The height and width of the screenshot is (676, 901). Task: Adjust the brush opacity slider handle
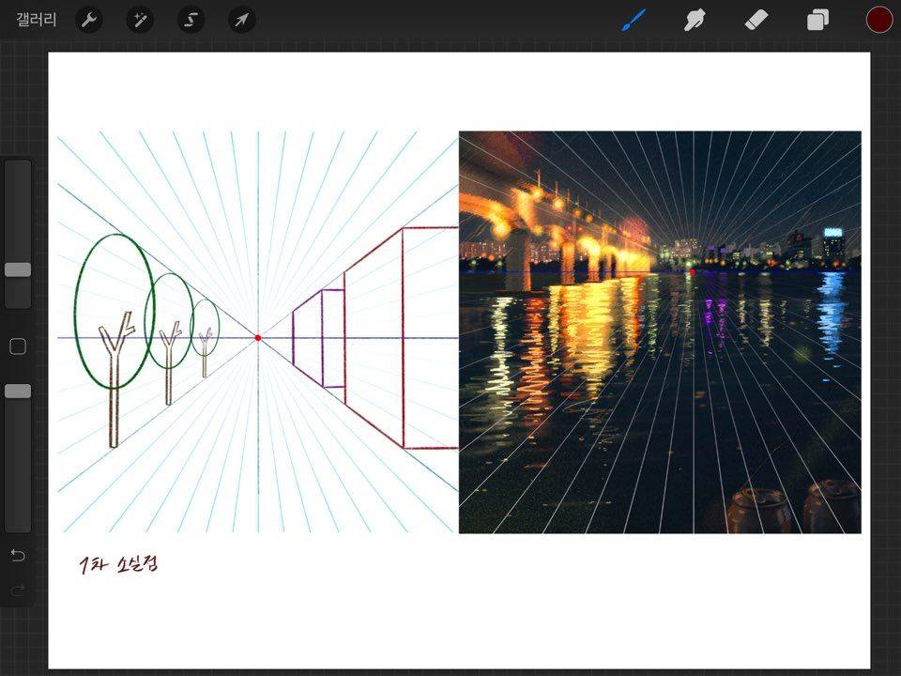[18, 391]
